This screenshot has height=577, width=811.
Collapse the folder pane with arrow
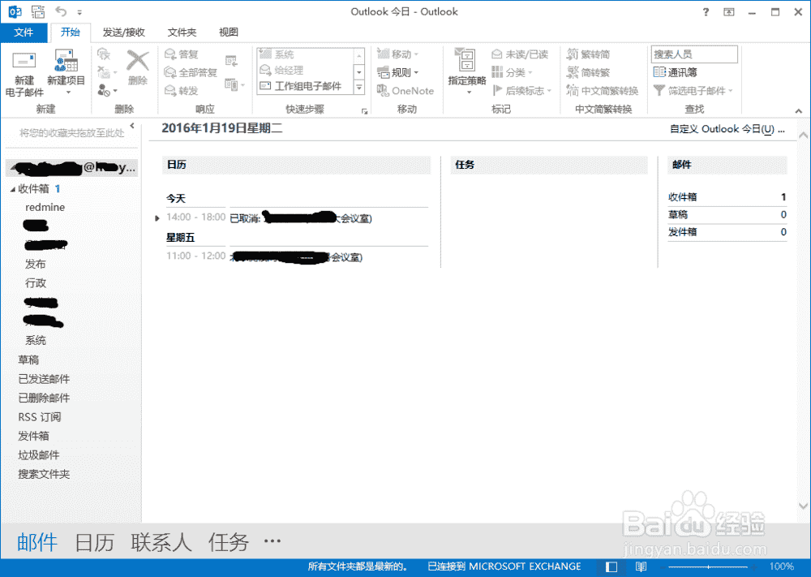[132, 126]
